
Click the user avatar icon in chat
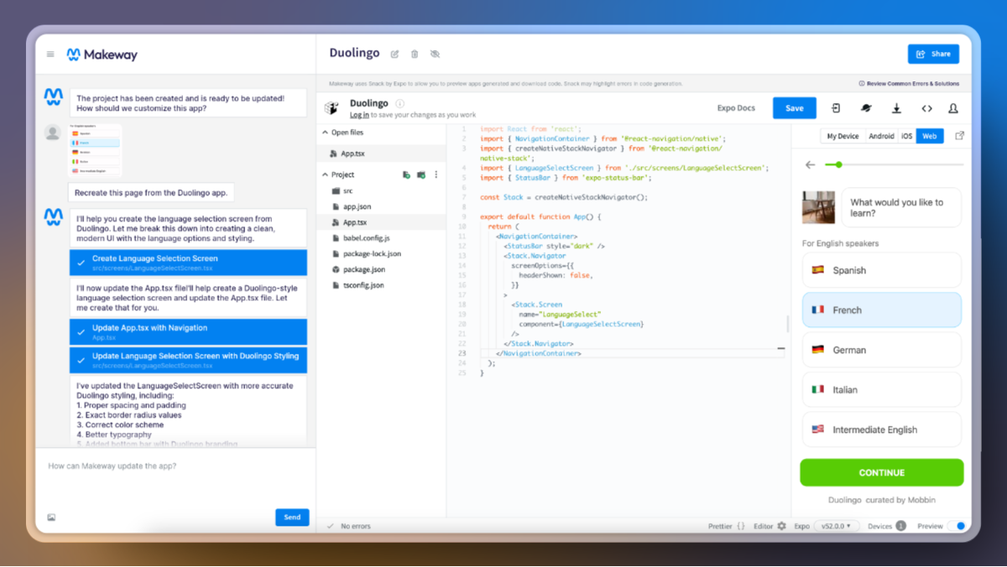53,132
